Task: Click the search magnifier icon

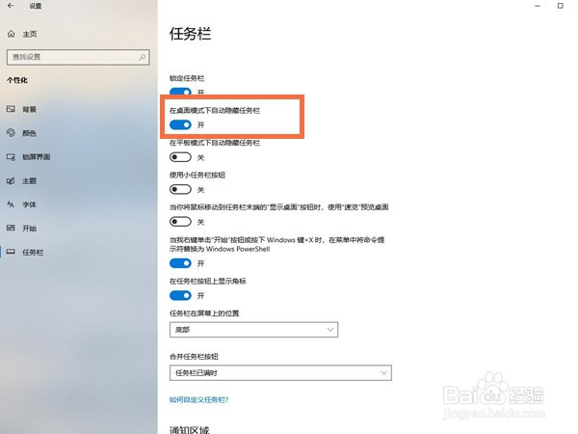Action: pyautogui.click(x=143, y=57)
